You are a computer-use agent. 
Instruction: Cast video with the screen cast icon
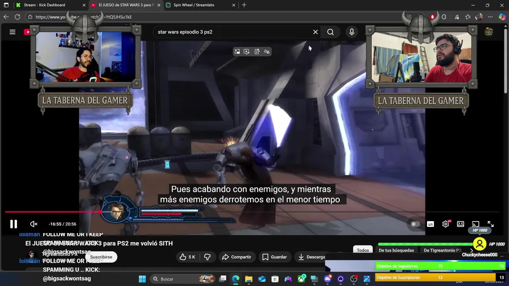pos(476,224)
